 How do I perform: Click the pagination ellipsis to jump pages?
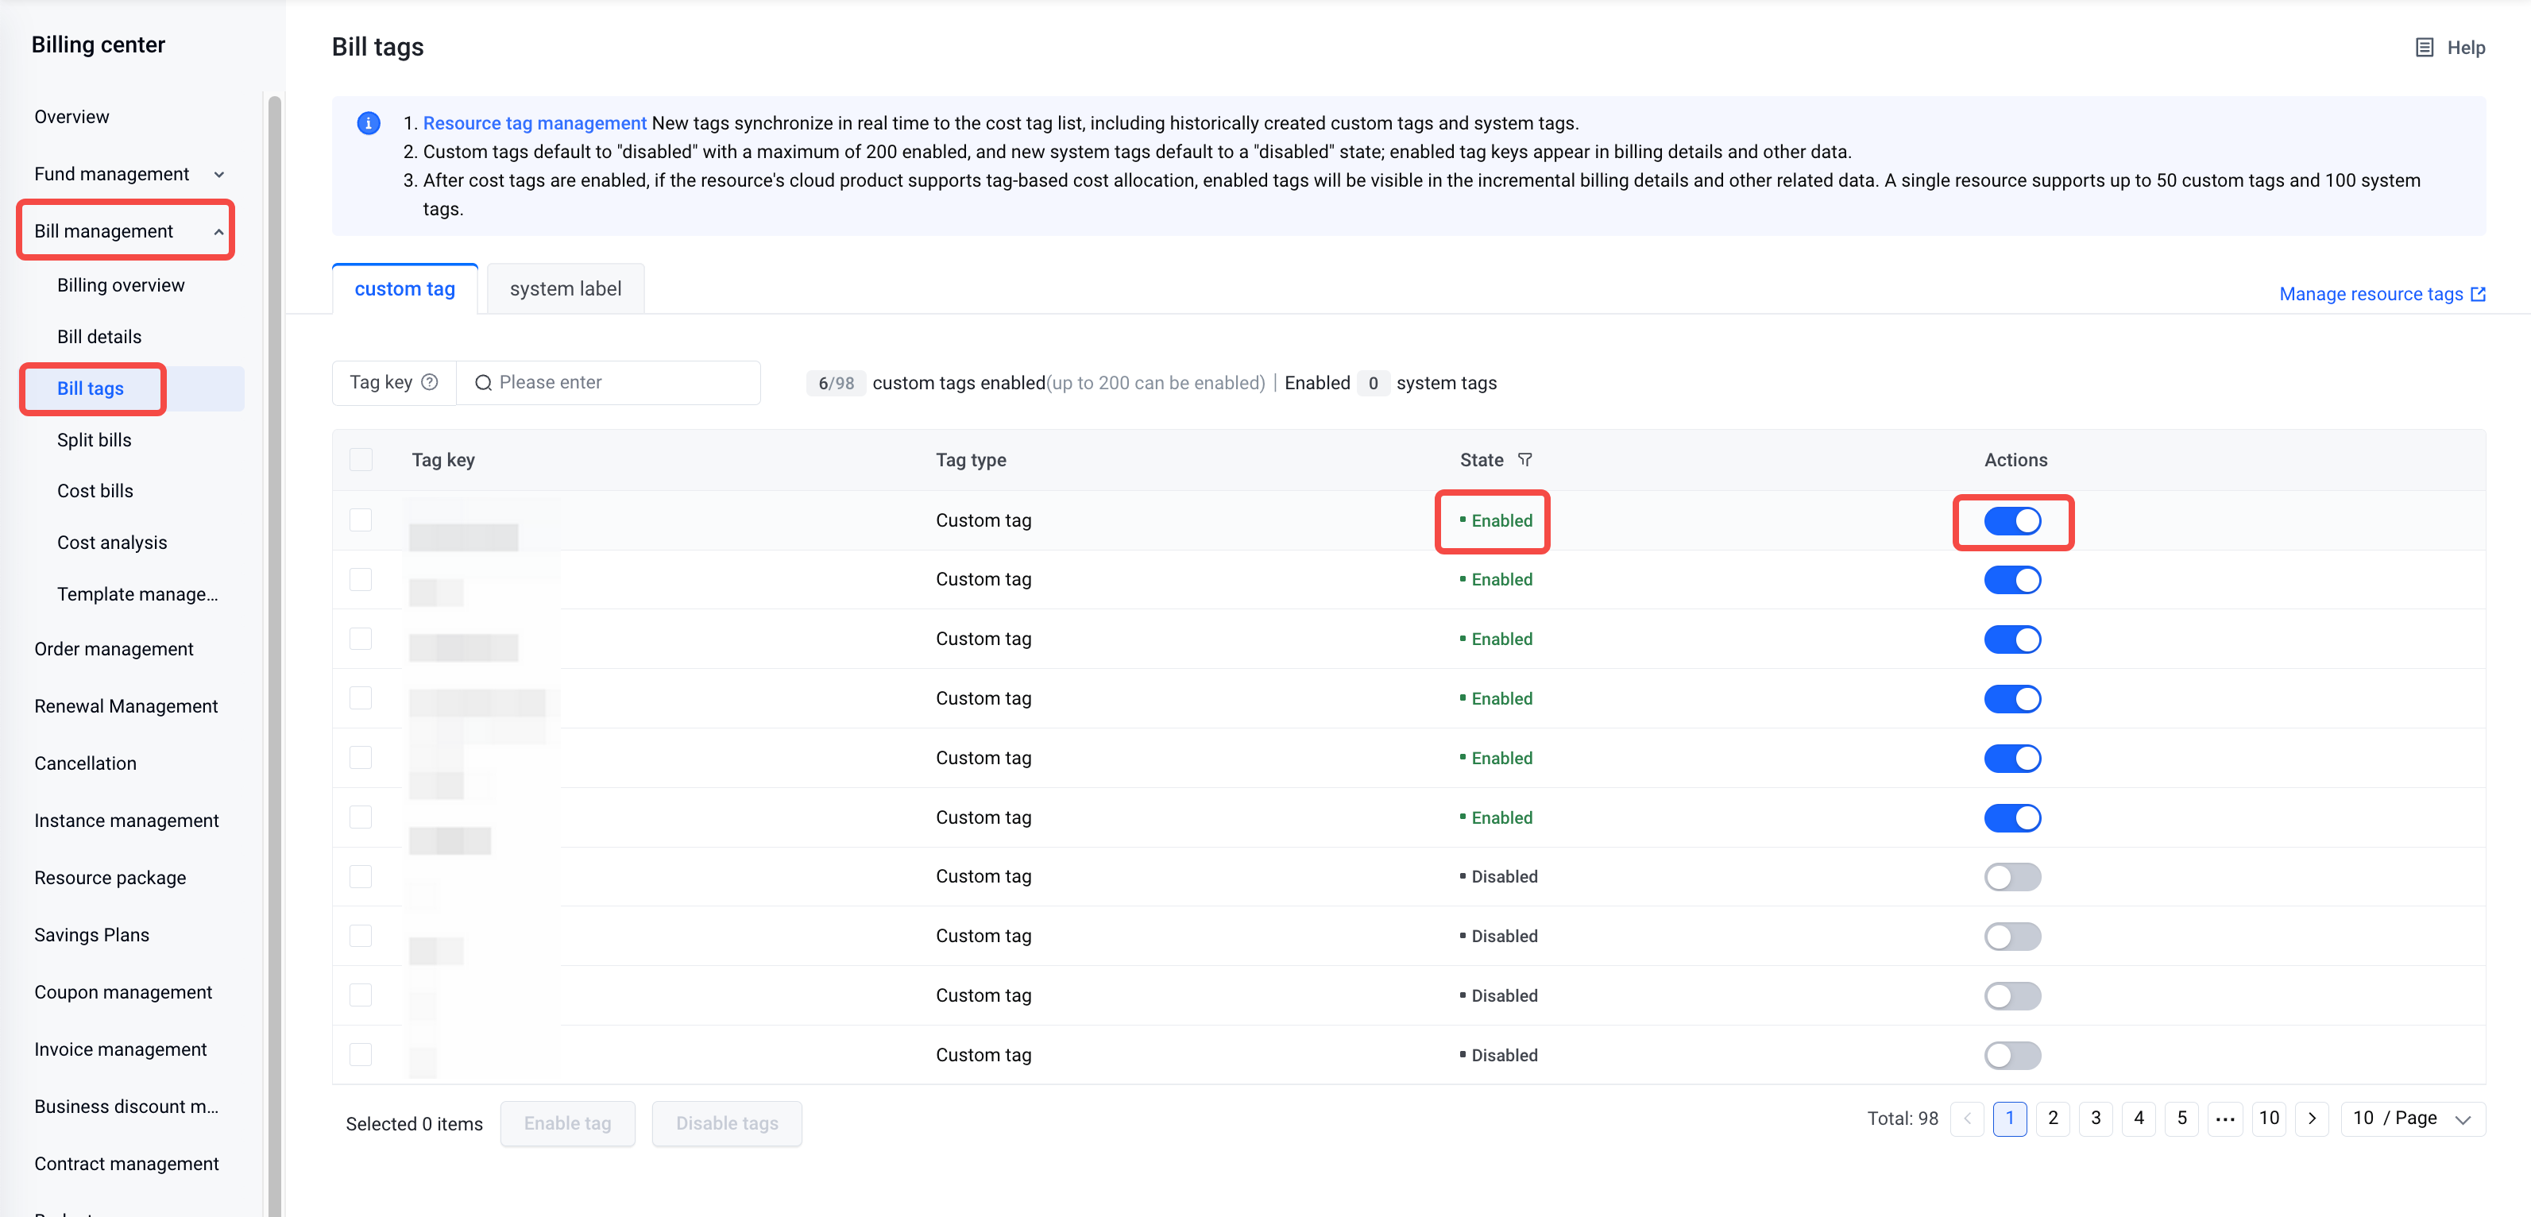2225,1118
